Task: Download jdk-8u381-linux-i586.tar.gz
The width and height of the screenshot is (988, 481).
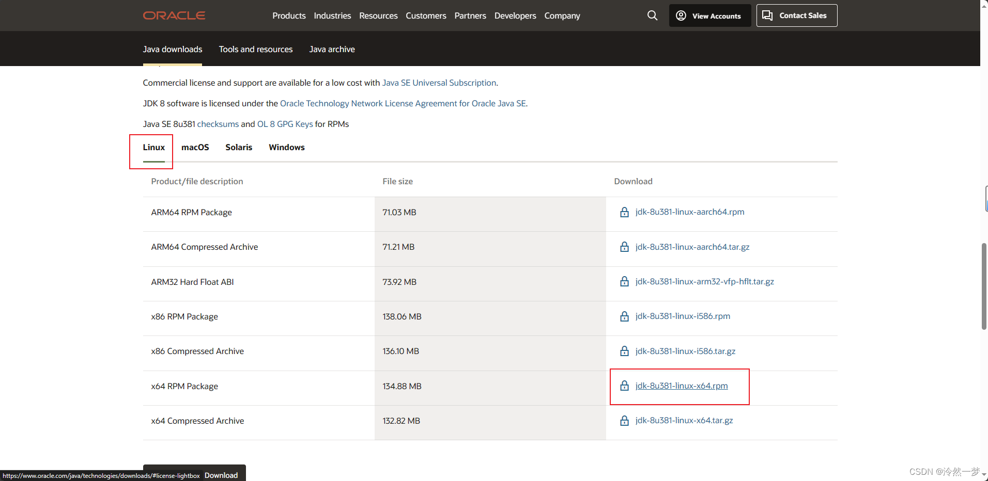Action: coord(685,351)
